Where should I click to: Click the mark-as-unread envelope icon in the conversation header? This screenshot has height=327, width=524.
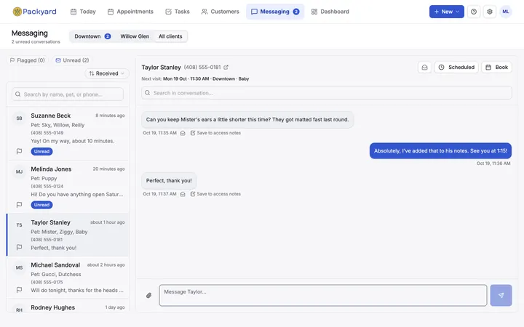(424, 68)
